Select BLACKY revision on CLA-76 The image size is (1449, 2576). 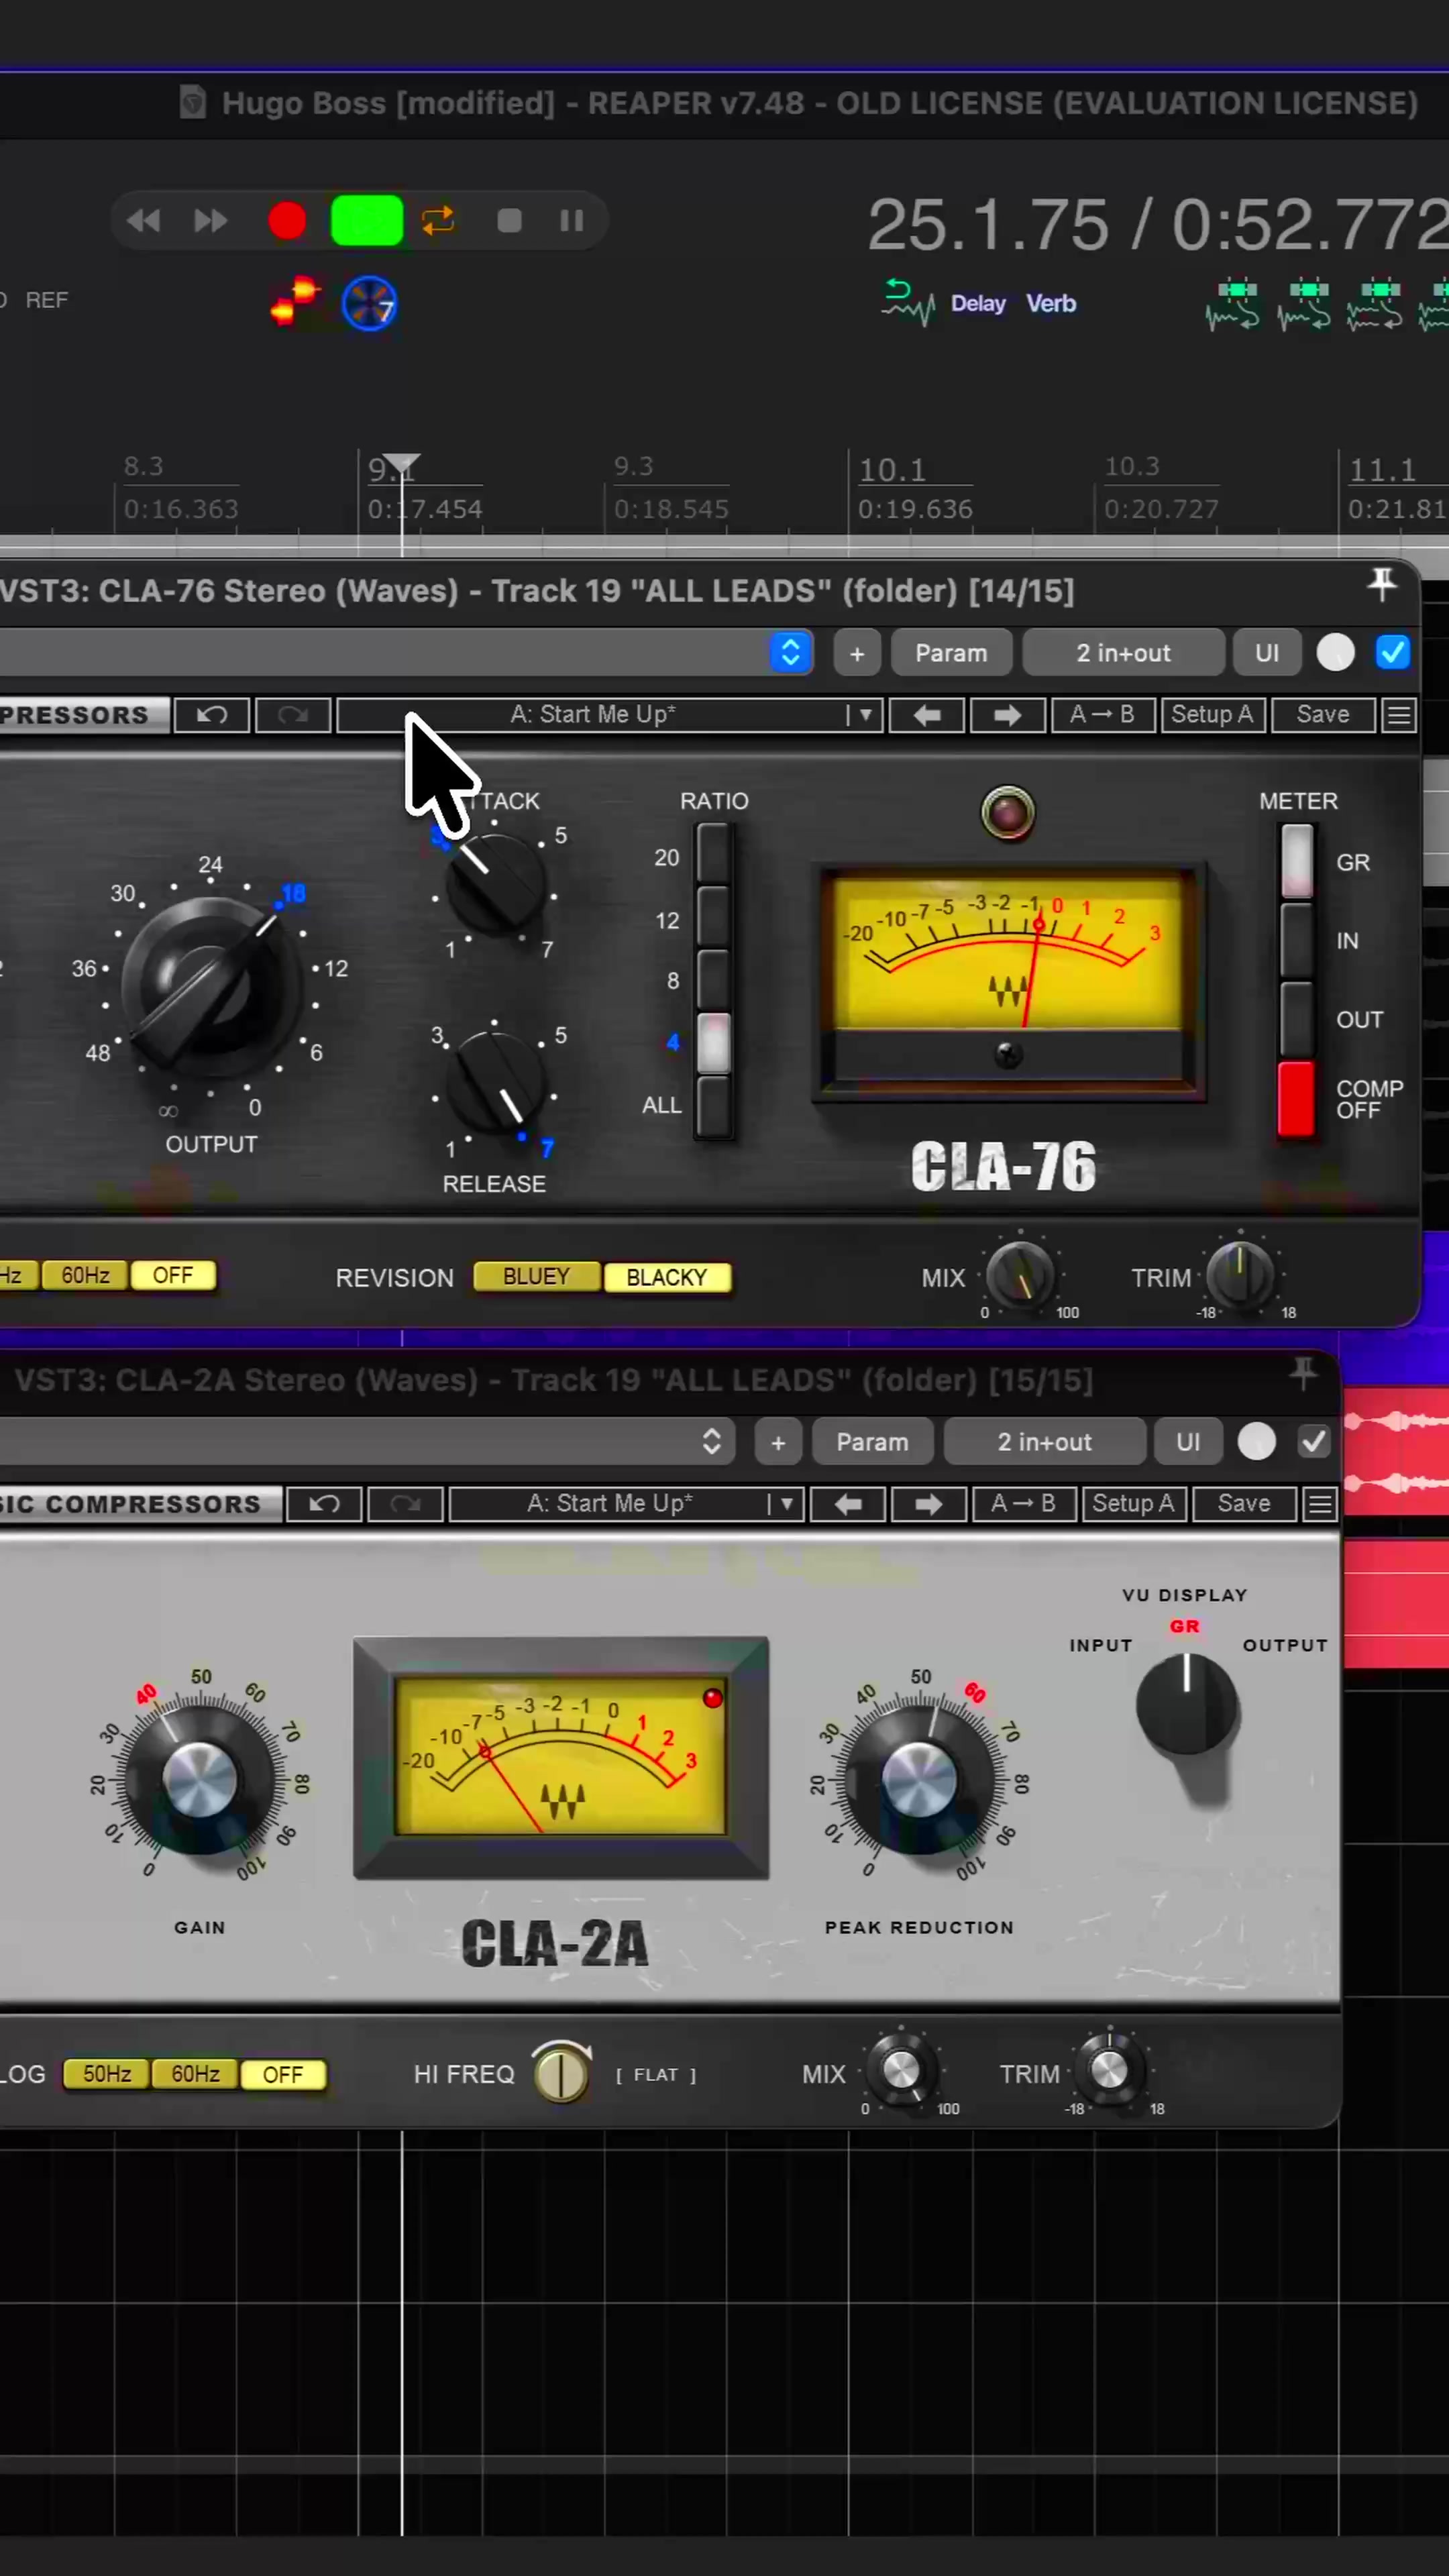tap(667, 1277)
